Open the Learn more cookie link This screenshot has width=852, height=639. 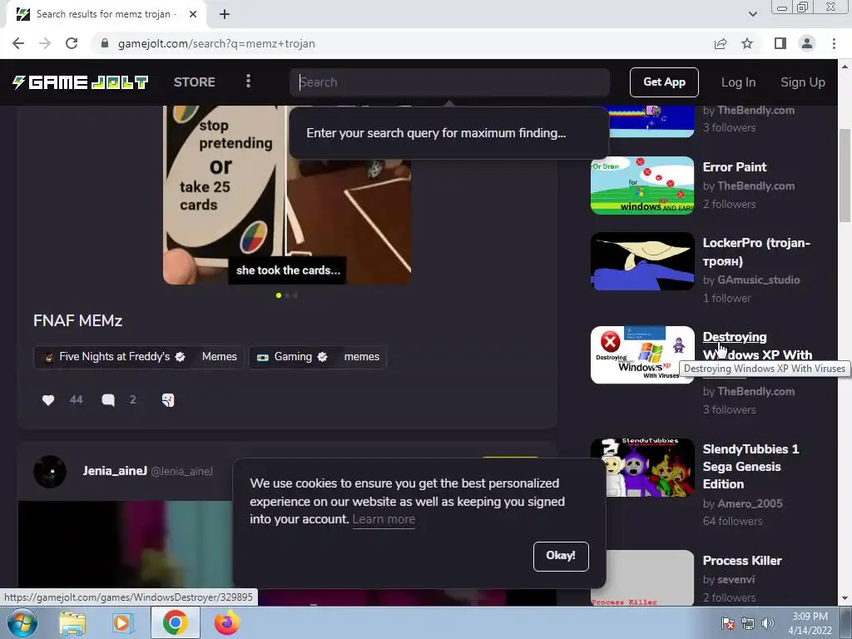(384, 519)
